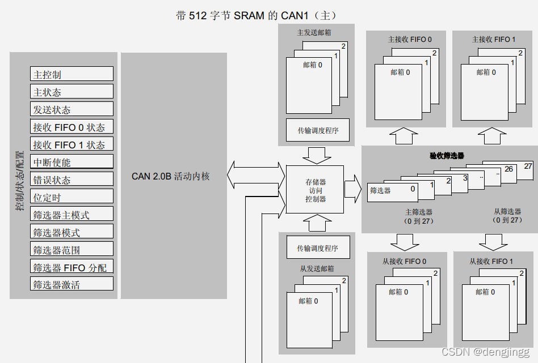
Task: Click the 存储器访问控制器 block
Action: click(315, 190)
